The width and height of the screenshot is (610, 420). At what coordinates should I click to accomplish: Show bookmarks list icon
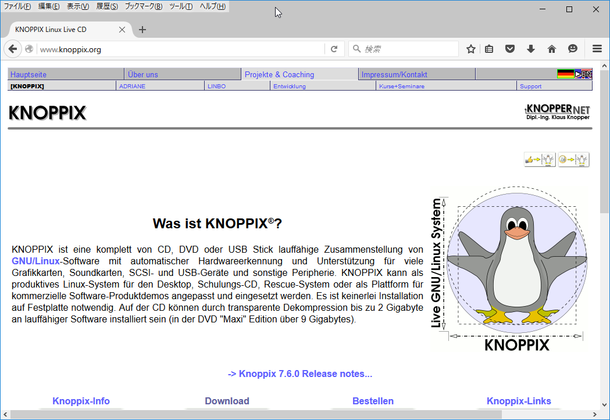(489, 49)
